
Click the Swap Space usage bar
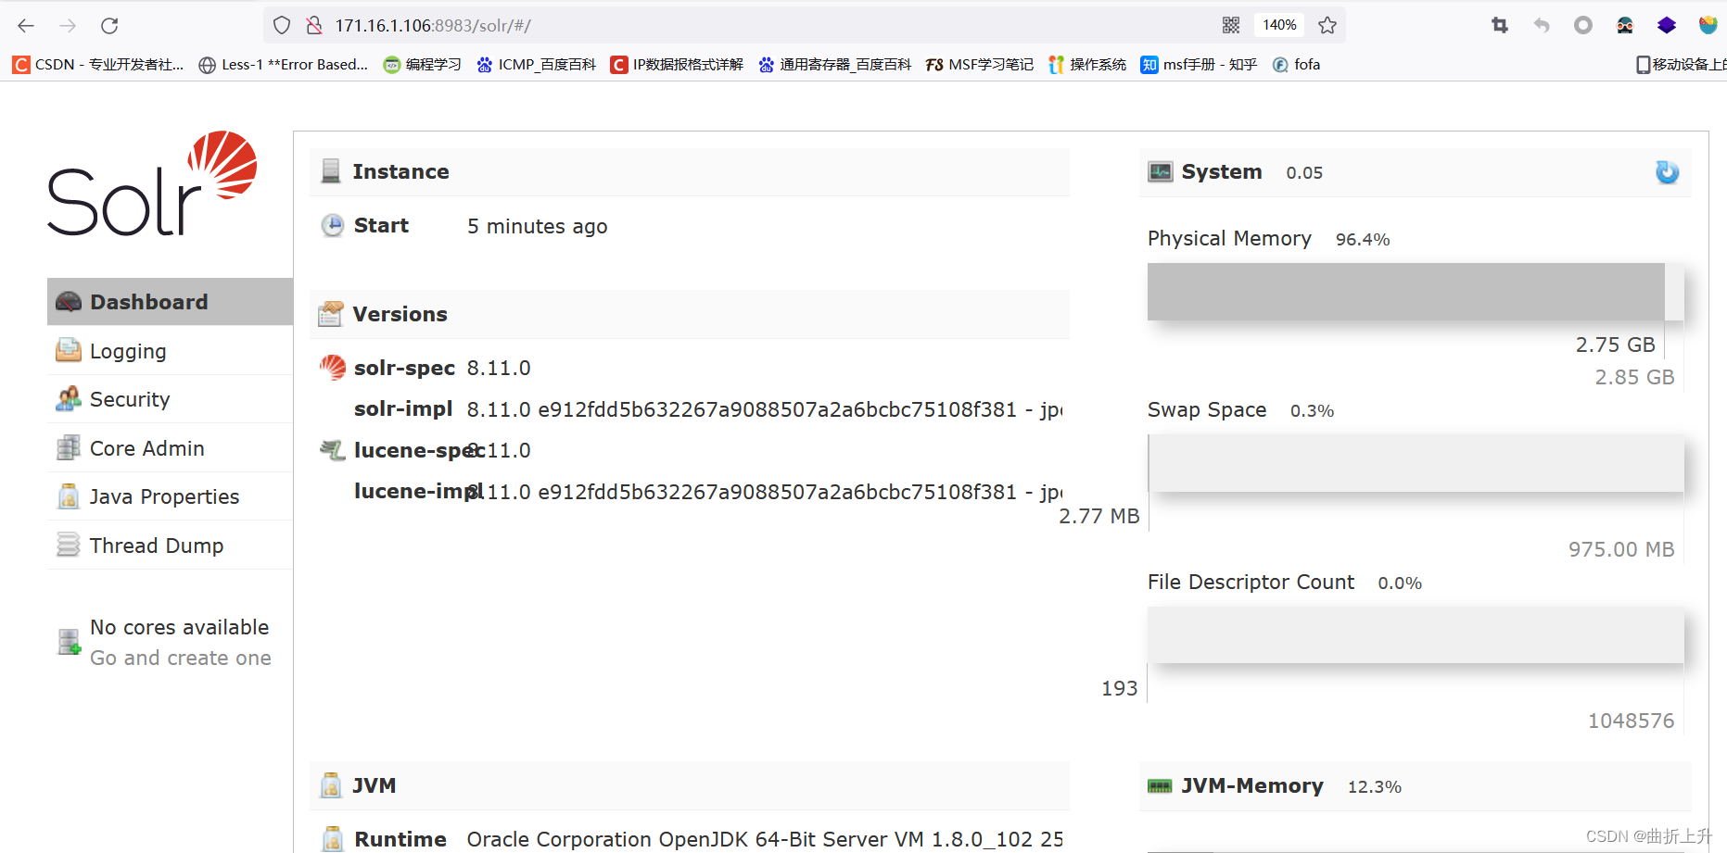(1416, 463)
